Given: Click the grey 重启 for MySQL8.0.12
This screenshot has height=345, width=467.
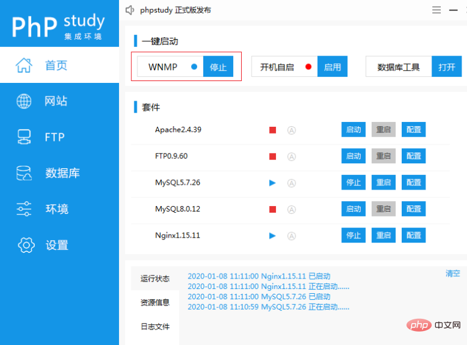Looking at the screenshot, I should tap(383, 209).
